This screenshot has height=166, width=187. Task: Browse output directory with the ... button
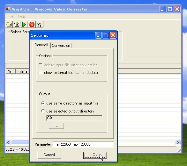click(56, 126)
